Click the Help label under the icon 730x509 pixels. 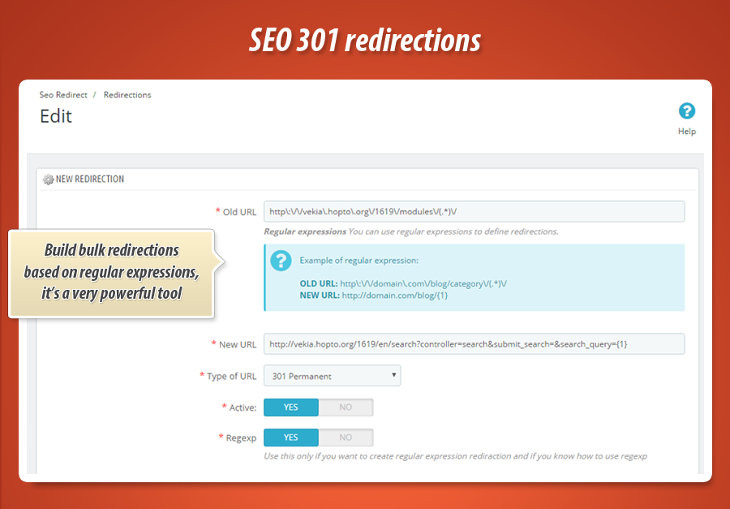[686, 132]
